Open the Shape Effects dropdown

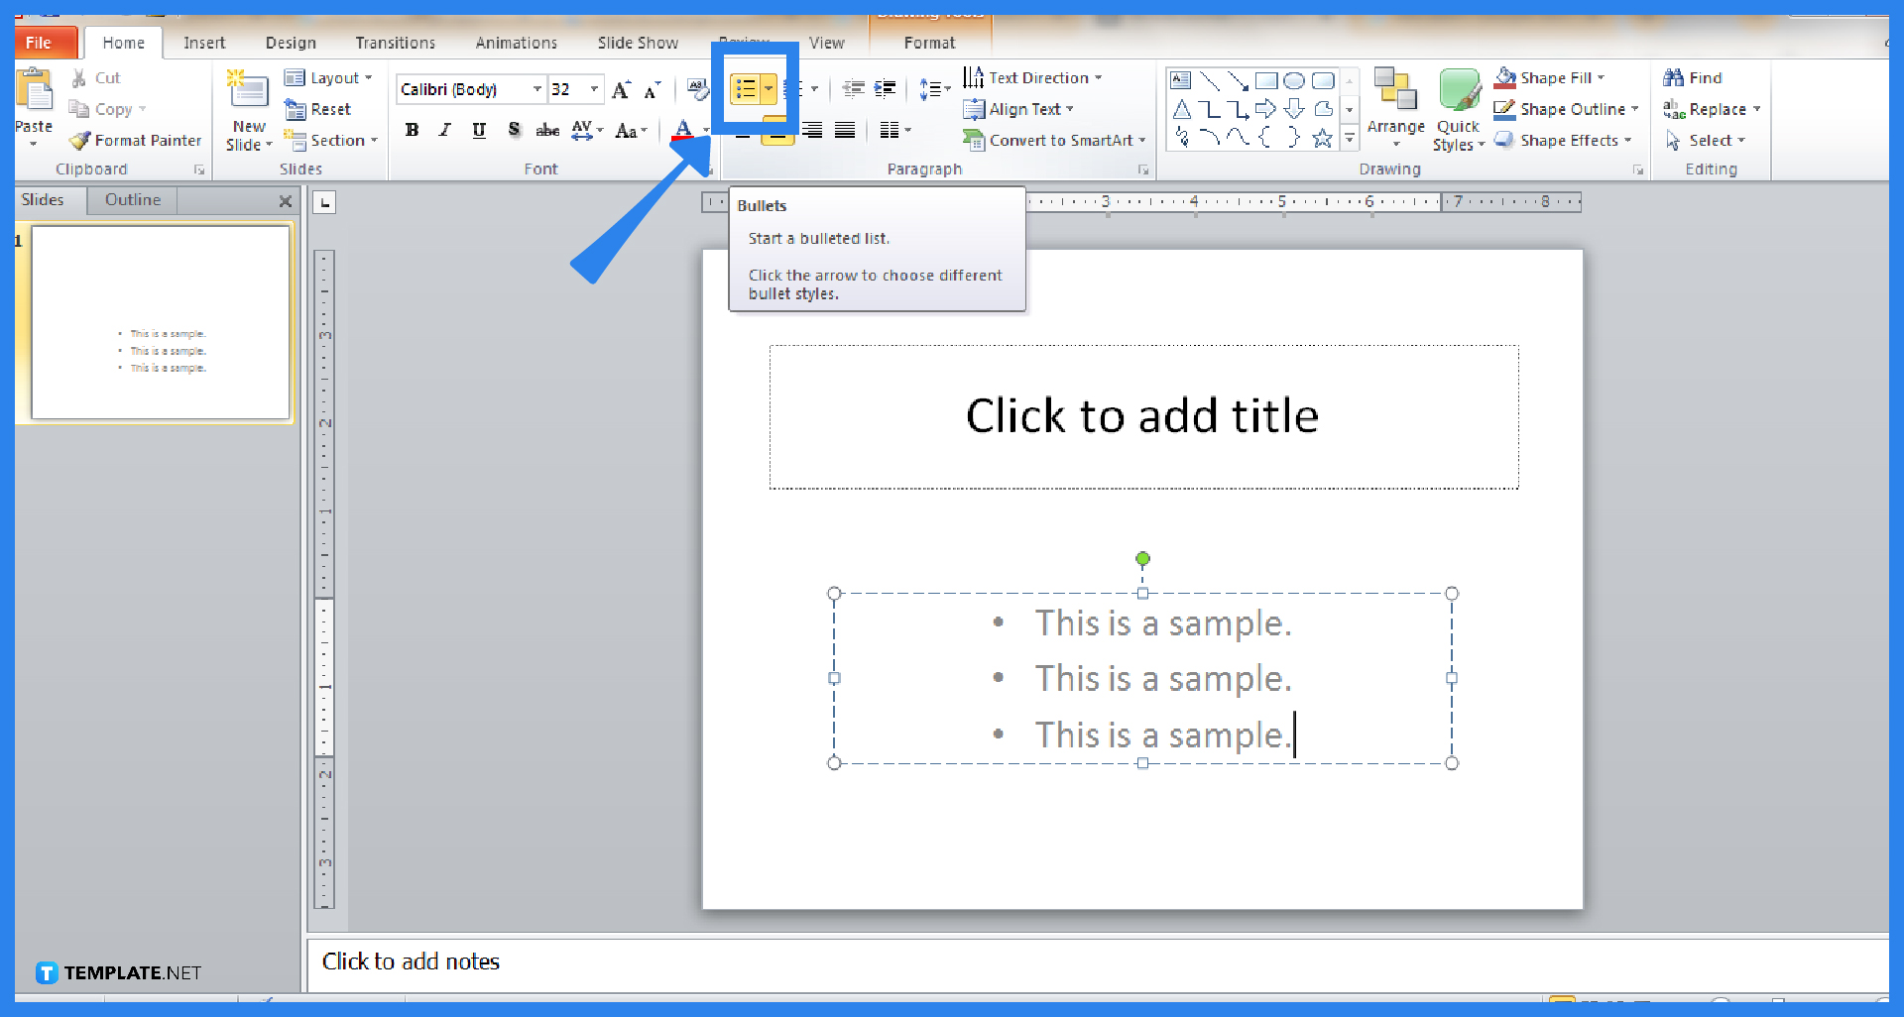click(x=1564, y=140)
